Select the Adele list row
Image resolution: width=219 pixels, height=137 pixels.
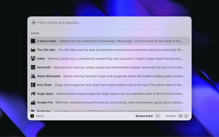pos(109,59)
